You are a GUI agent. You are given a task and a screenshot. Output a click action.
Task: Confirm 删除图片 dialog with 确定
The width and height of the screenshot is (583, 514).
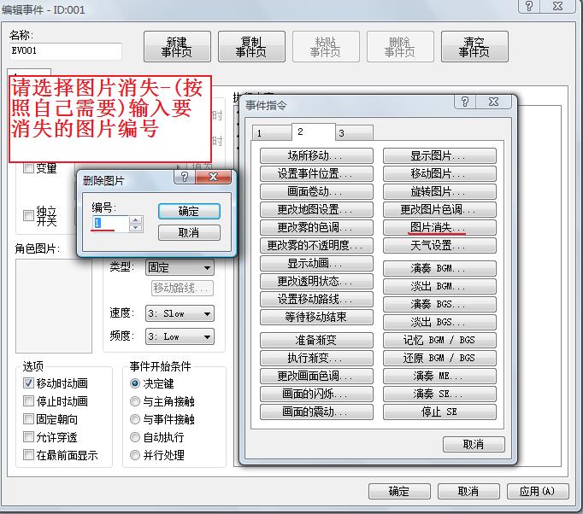189,211
